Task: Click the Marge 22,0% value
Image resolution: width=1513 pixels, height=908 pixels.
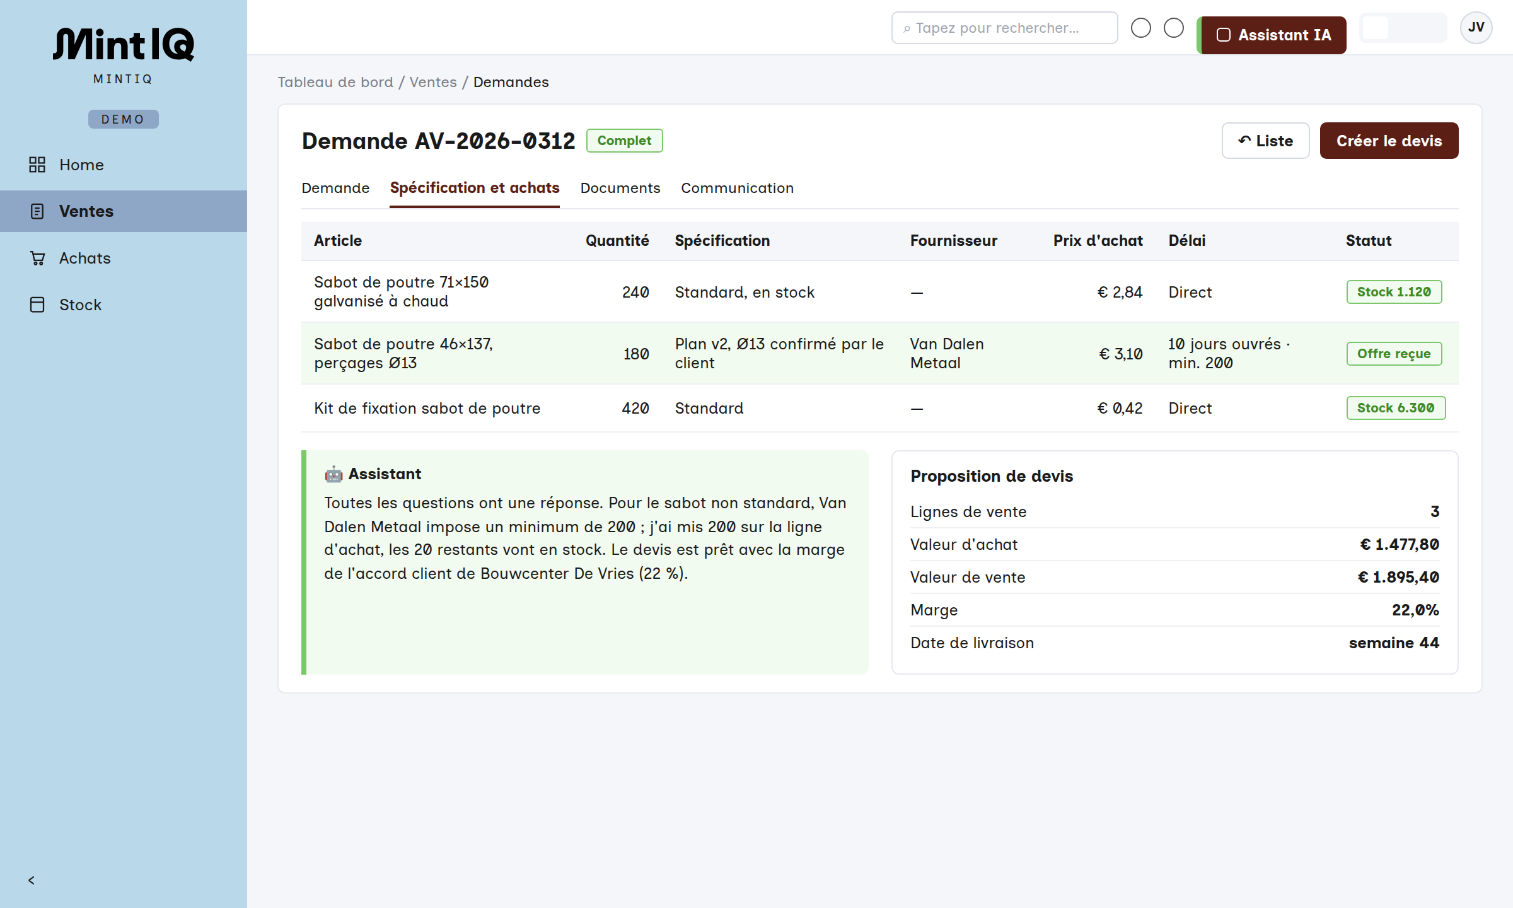Action: [x=1415, y=610]
